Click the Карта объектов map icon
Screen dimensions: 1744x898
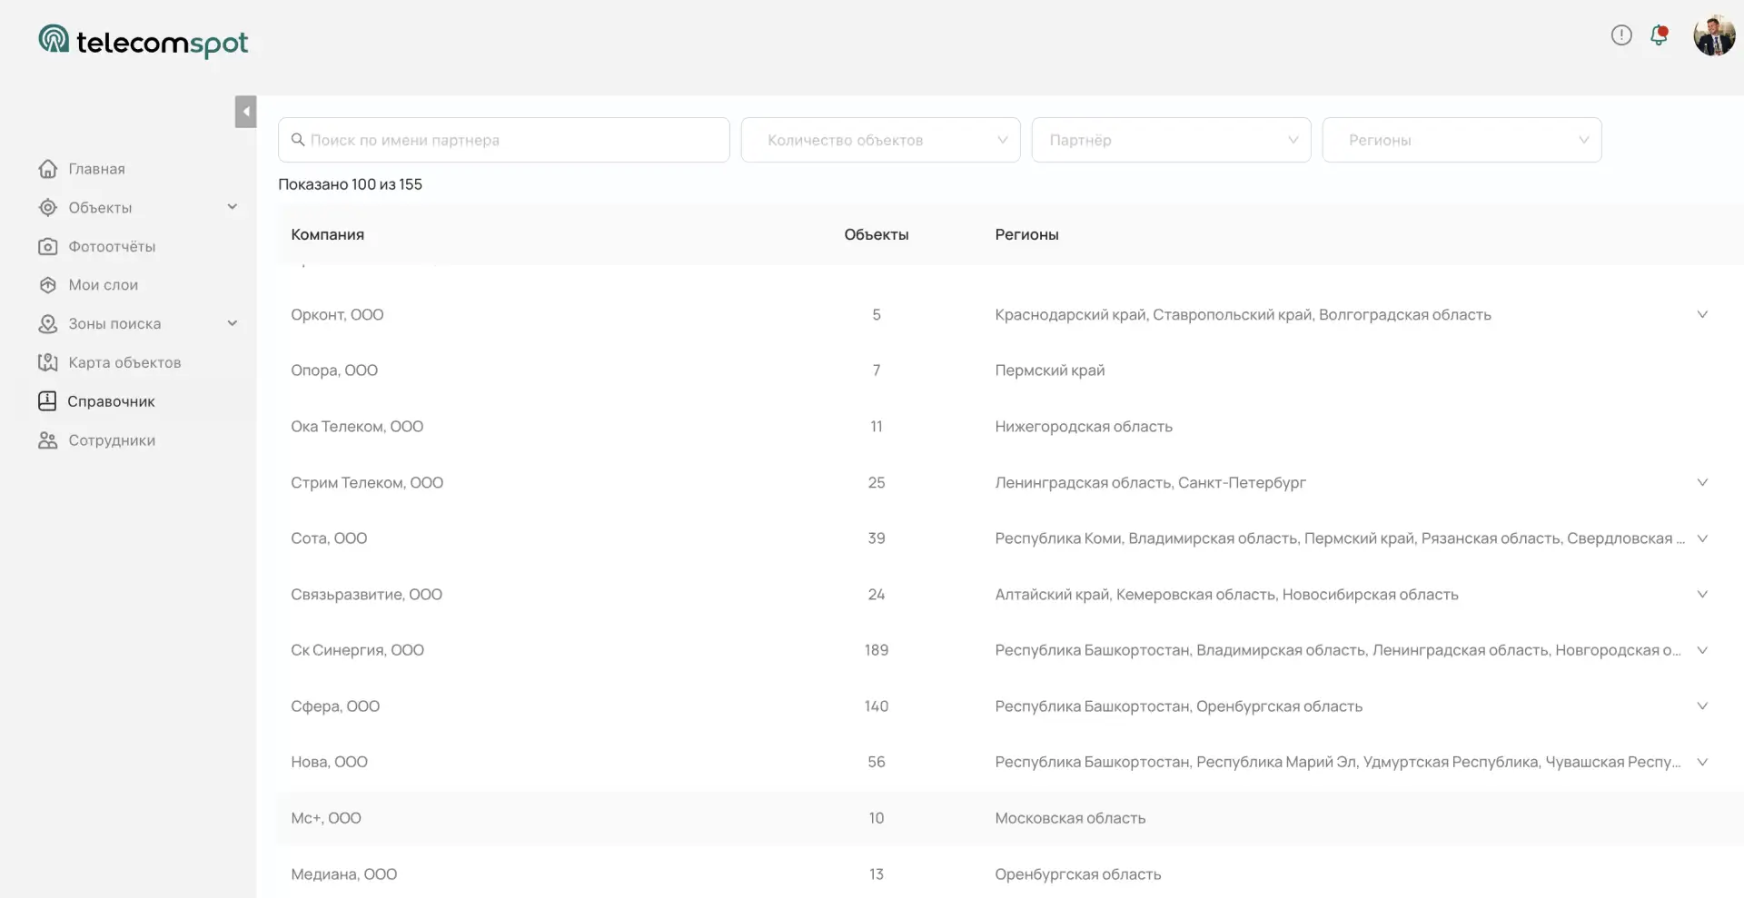(x=48, y=363)
